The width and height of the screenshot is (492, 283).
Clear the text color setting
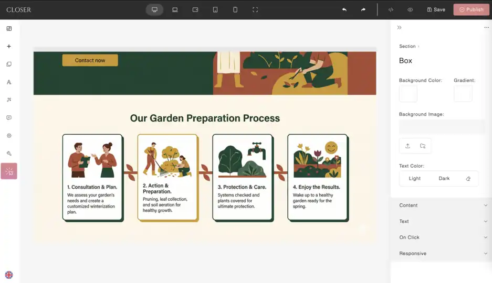(468, 178)
